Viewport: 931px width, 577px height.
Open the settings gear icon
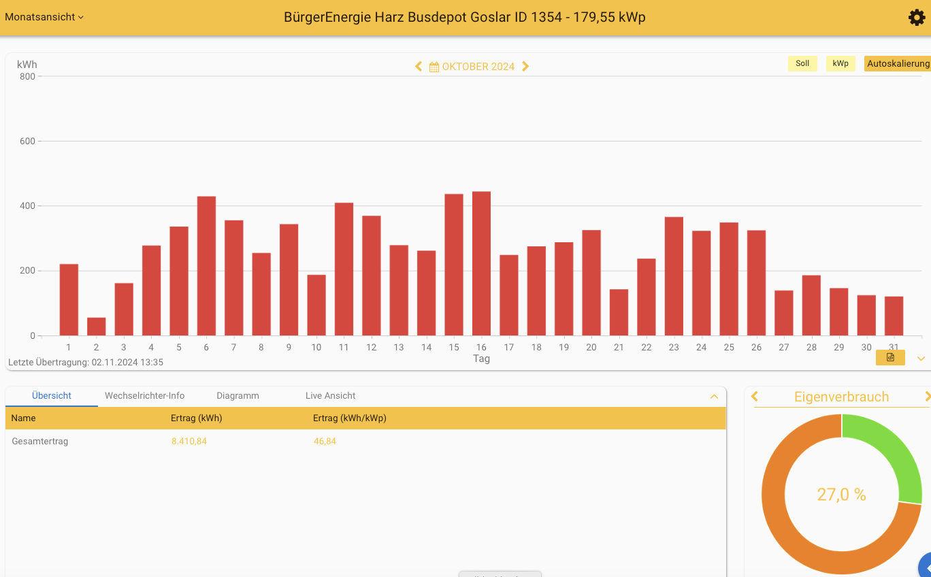point(917,18)
